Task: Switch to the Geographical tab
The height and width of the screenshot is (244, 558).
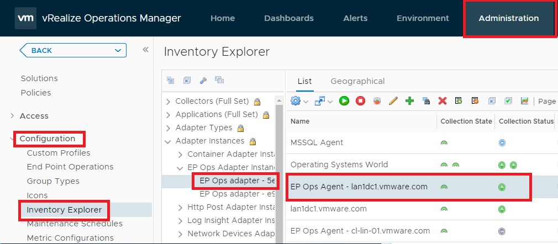Action: [x=357, y=81]
